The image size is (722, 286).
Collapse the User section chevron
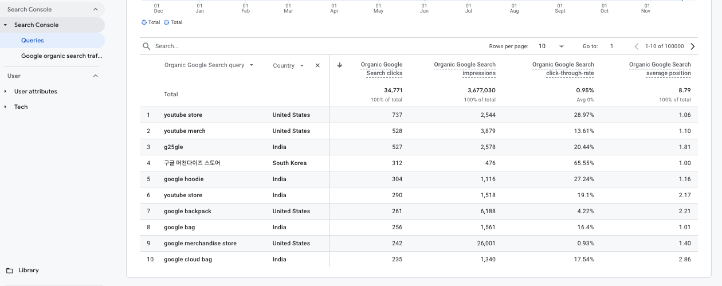click(95, 76)
